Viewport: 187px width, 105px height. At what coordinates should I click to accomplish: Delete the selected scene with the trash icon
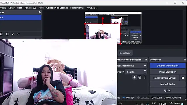tap(1, 34)
